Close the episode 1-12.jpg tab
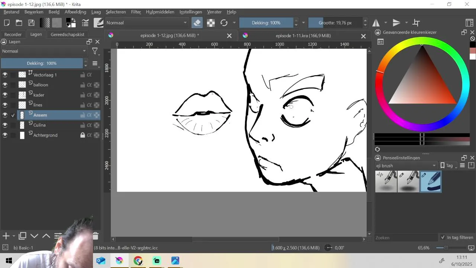This screenshot has width=476, height=268. pos(229,36)
